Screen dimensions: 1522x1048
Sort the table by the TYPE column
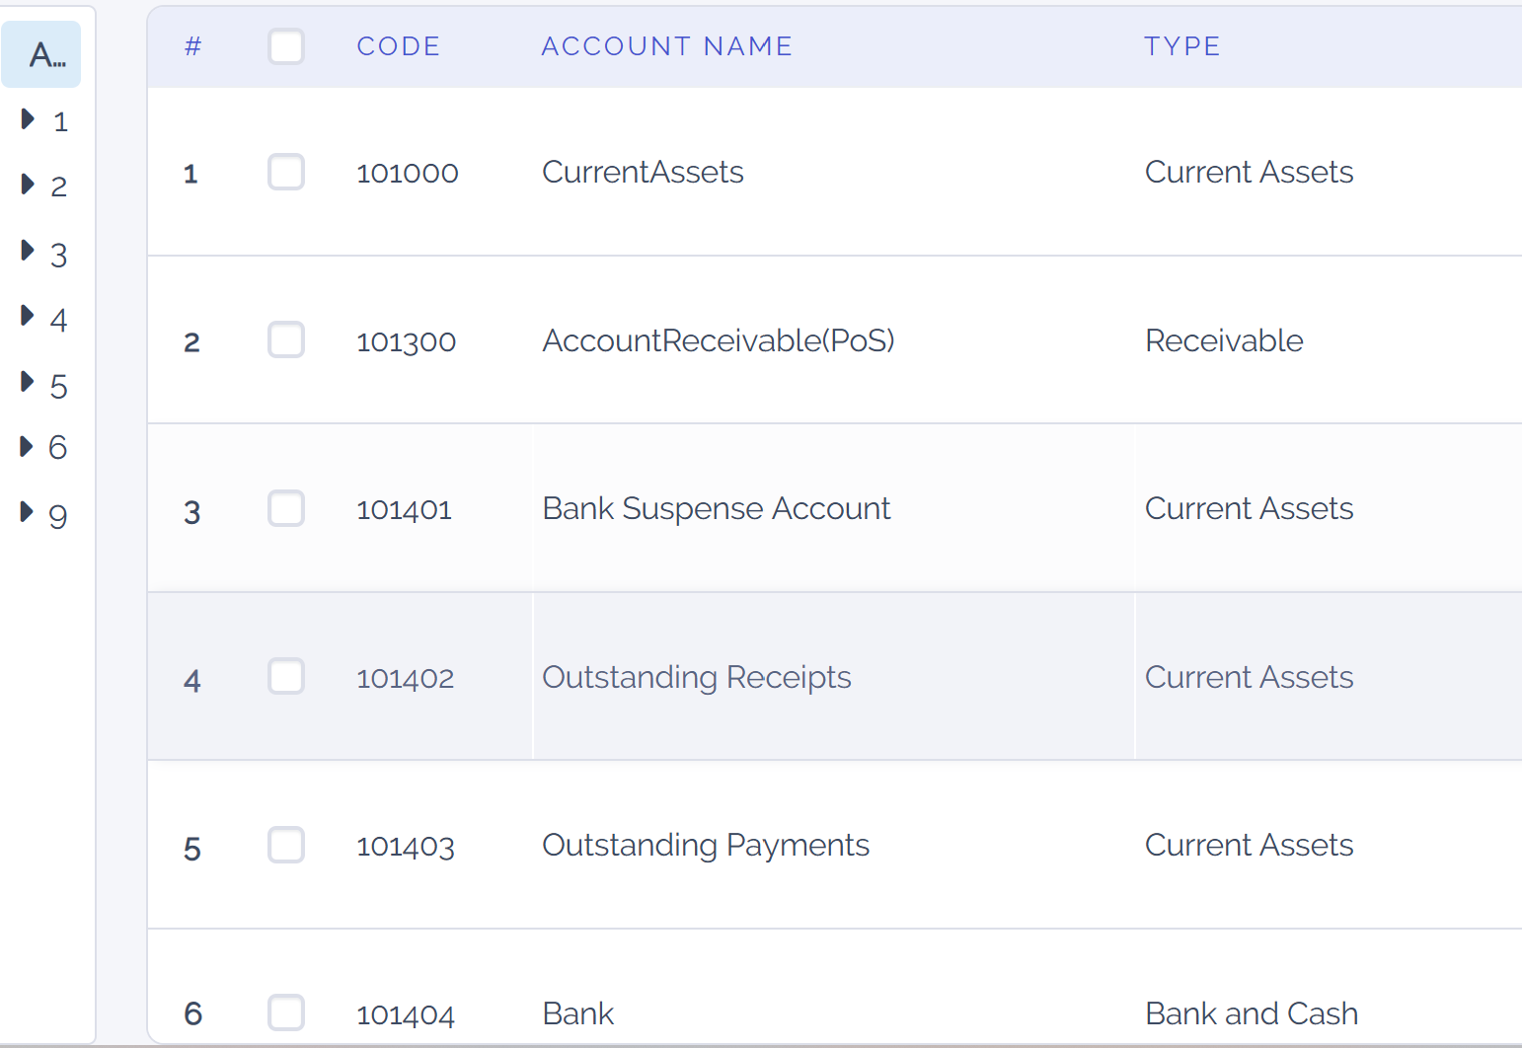coord(1182,45)
